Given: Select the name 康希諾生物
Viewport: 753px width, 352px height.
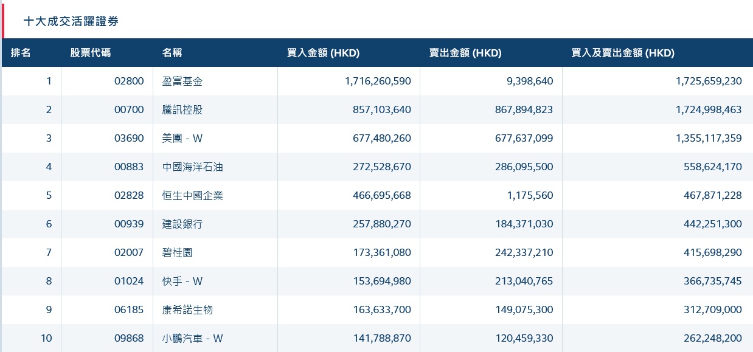Looking at the screenshot, I should [x=188, y=309].
